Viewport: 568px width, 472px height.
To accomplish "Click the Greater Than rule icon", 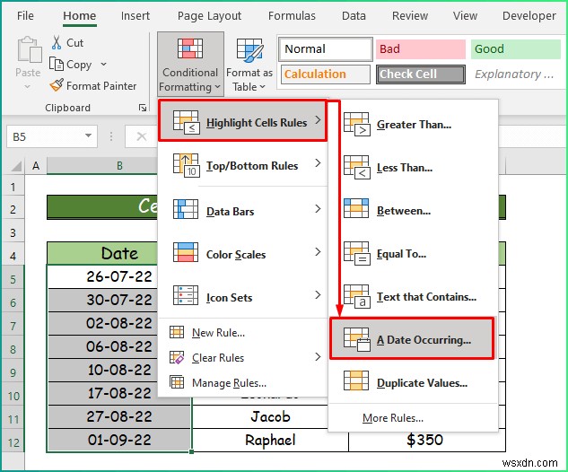I will pyautogui.click(x=357, y=124).
